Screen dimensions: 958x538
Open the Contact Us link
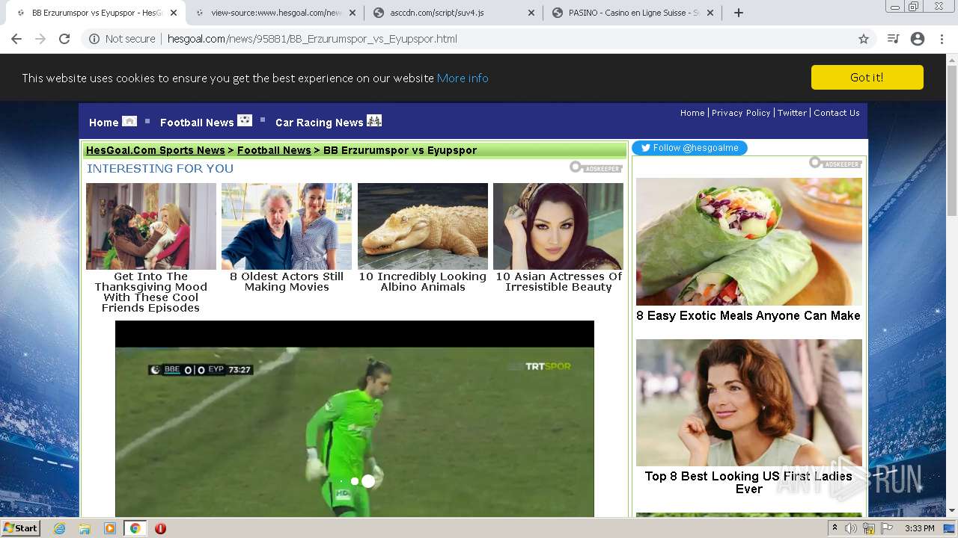[837, 113]
